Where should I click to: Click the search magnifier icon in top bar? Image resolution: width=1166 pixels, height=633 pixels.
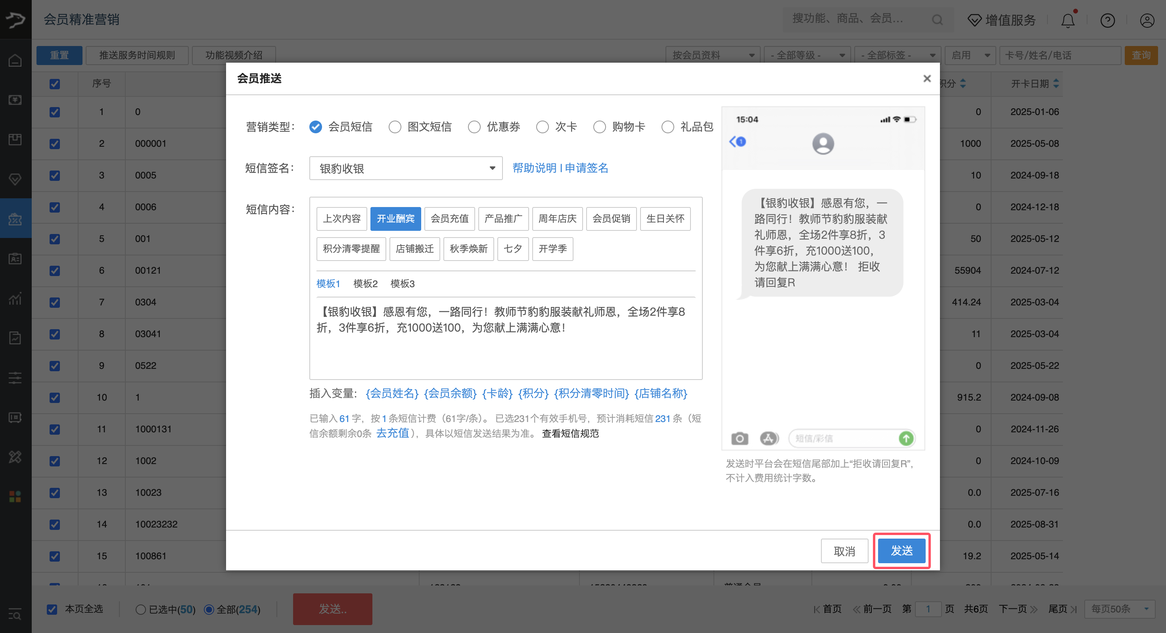[x=937, y=19]
